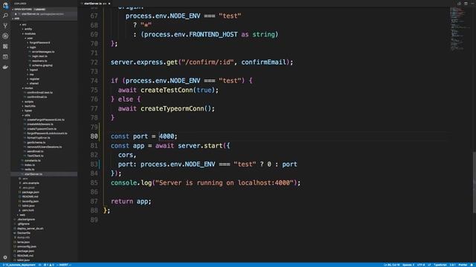Change line ending via LF status item

click(x=429, y=265)
